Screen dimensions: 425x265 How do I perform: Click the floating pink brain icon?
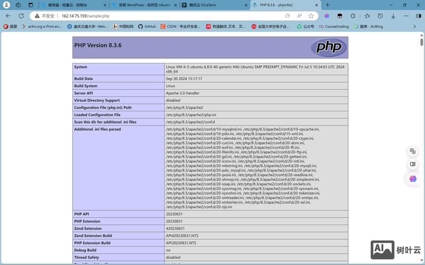pos(413,179)
